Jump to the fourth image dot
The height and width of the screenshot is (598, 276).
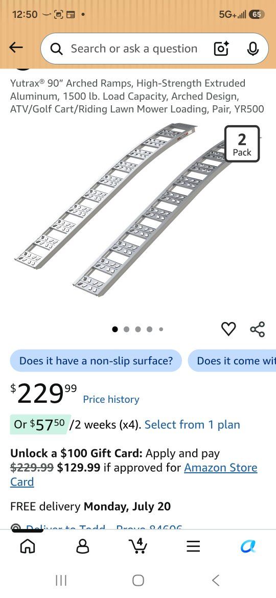149,329
